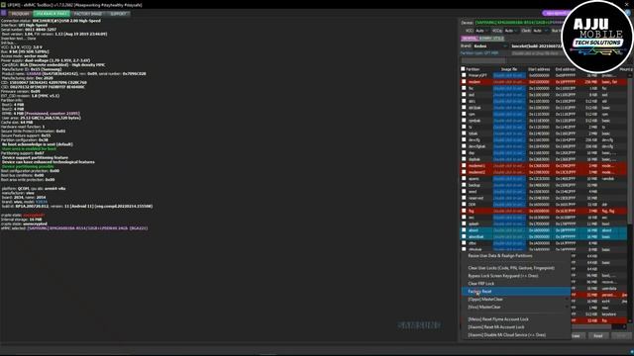This screenshot has width=634, height=356.
Task: Check the aboot partition checkbox
Action: (464, 230)
